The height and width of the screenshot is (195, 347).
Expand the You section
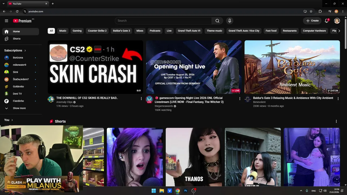[x=9, y=120]
